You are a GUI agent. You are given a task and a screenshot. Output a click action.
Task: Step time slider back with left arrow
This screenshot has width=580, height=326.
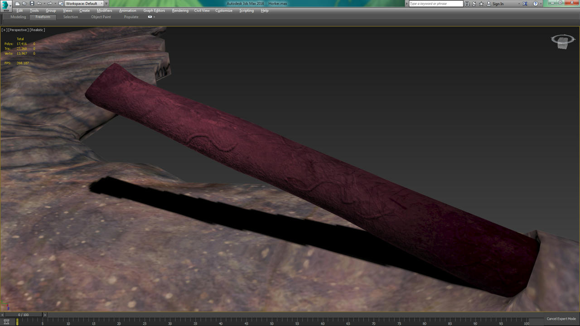(x=2, y=315)
